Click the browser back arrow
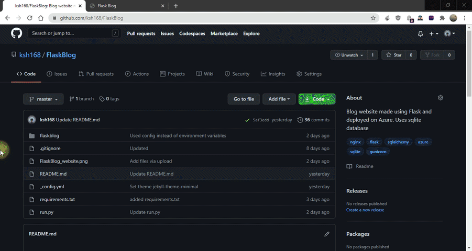This screenshot has height=251, width=472. pyautogui.click(x=7, y=18)
